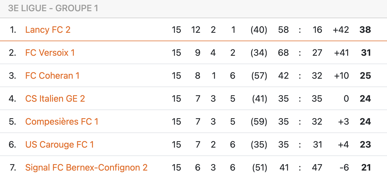
Task: Go to Compesières FC 1 team page
Action: tap(62, 122)
